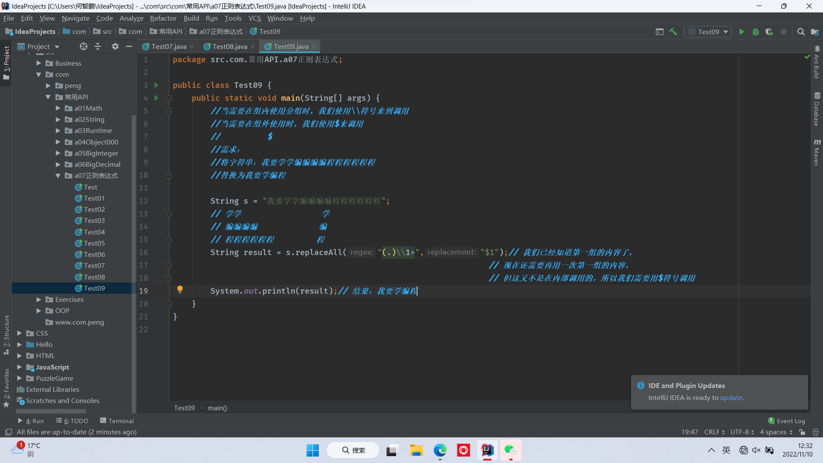Toggle the Maven tool window stripe
Viewport: 823px width, 463px height.
click(x=817, y=152)
